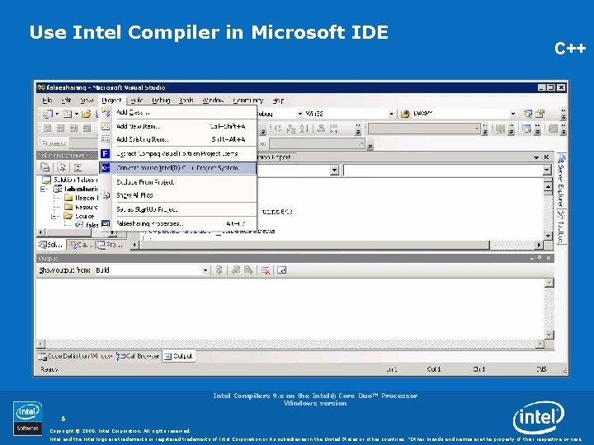
Task: Close the active editor document
Action: [x=546, y=157]
